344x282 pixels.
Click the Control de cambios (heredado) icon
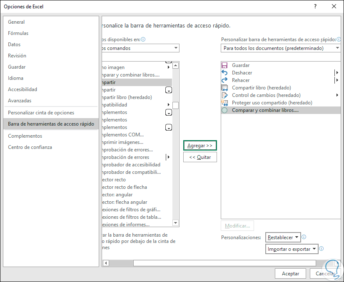click(224, 95)
